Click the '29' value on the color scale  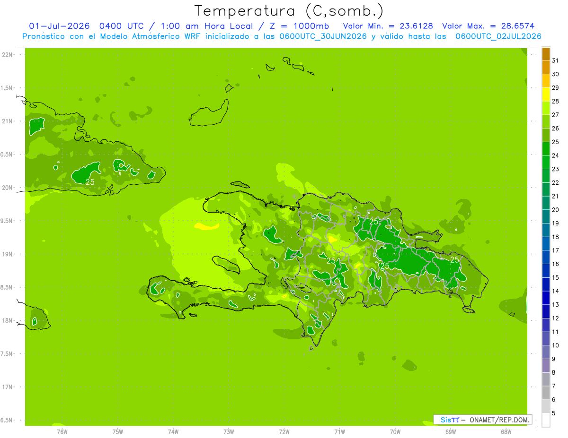point(555,88)
